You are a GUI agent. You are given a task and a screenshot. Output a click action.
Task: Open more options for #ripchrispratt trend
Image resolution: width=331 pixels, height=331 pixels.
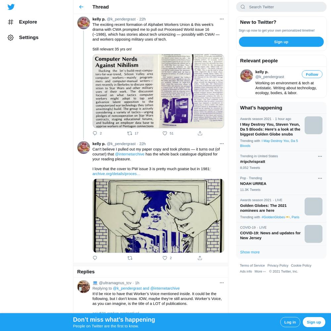pos(320,157)
